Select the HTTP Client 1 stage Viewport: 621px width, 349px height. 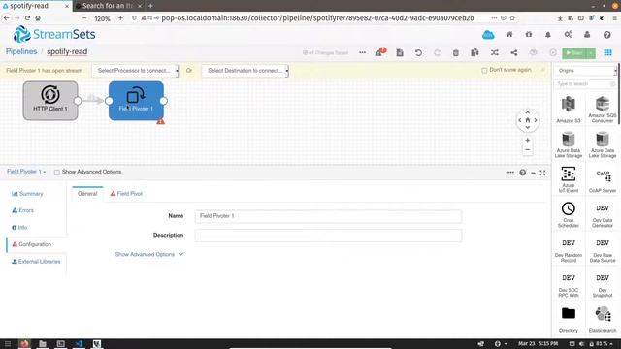click(50, 101)
